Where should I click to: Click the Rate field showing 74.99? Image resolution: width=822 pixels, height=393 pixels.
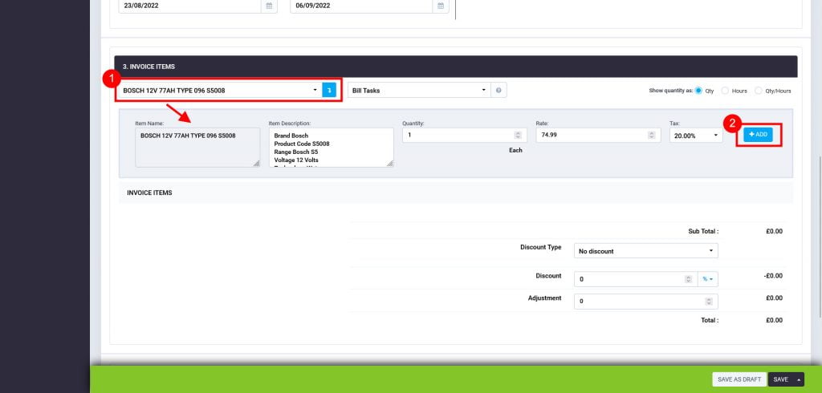(x=597, y=136)
